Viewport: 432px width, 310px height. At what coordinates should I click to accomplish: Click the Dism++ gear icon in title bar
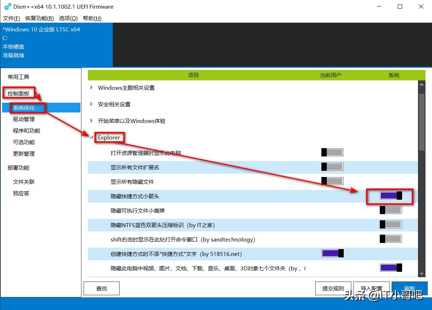[8, 6]
